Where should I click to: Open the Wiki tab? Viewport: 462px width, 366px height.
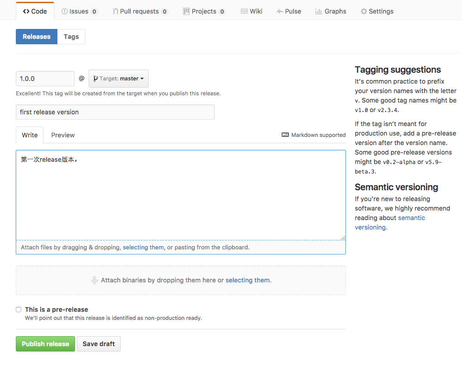pyautogui.click(x=251, y=11)
